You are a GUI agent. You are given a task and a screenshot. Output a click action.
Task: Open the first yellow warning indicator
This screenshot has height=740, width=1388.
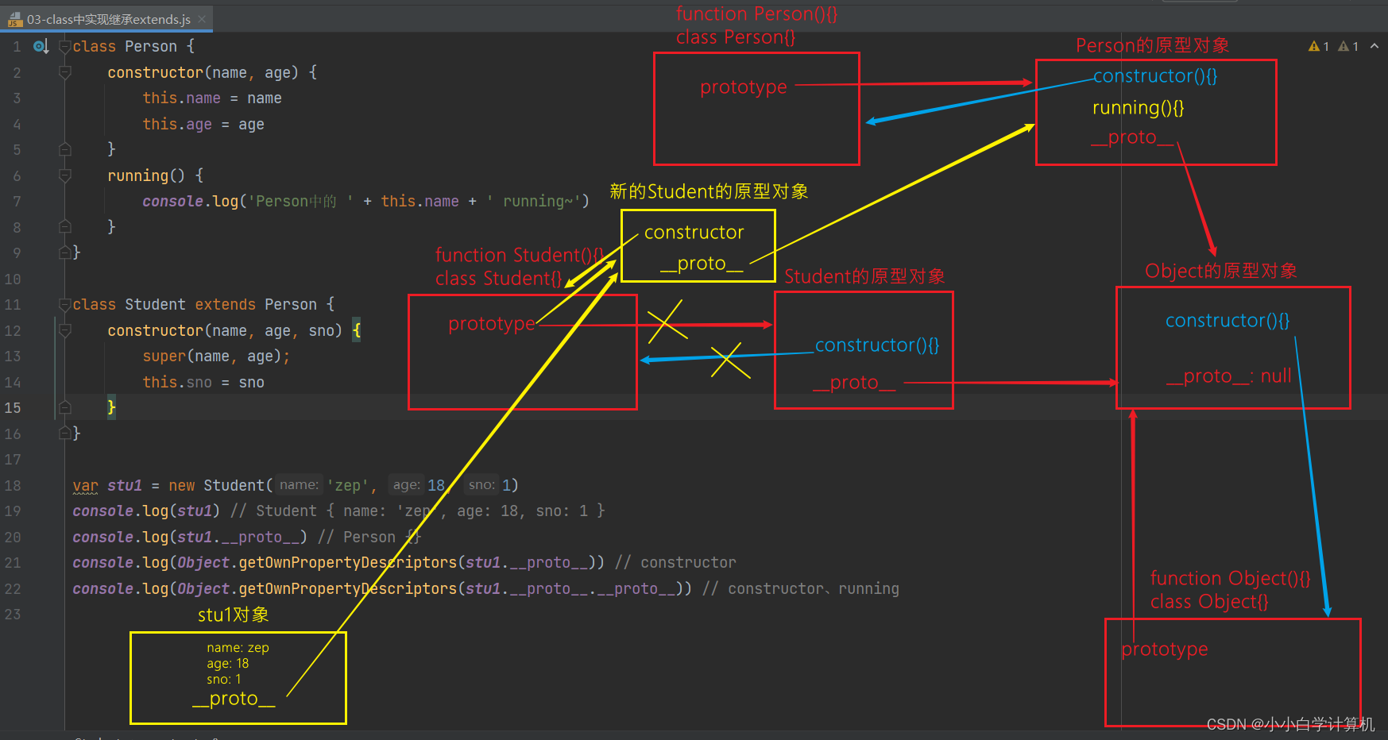[1319, 46]
